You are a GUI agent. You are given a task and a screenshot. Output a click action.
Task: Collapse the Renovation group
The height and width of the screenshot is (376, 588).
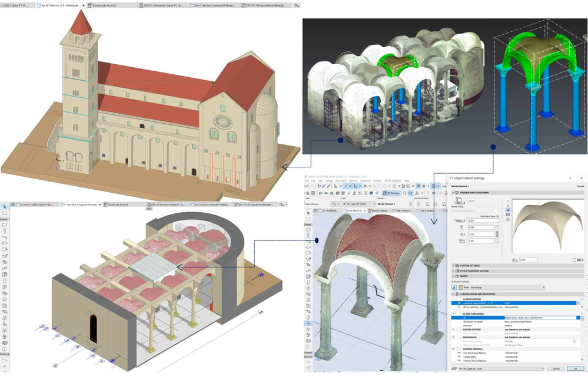tap(453, 337)
